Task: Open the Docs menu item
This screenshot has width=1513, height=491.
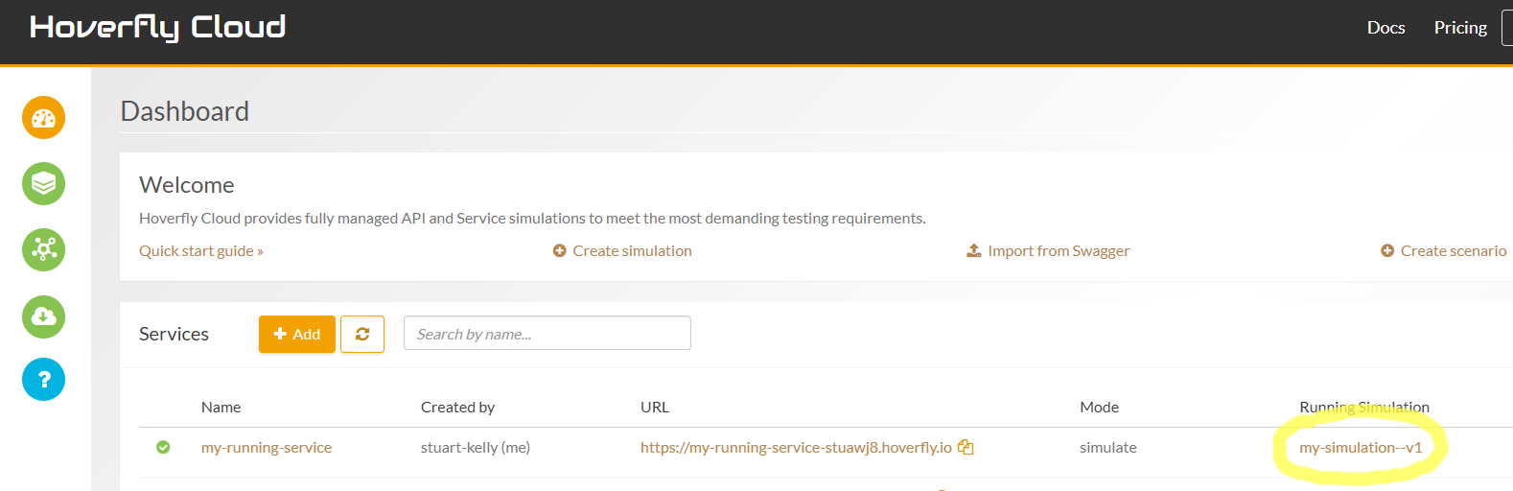Action: pos(1385,28)
